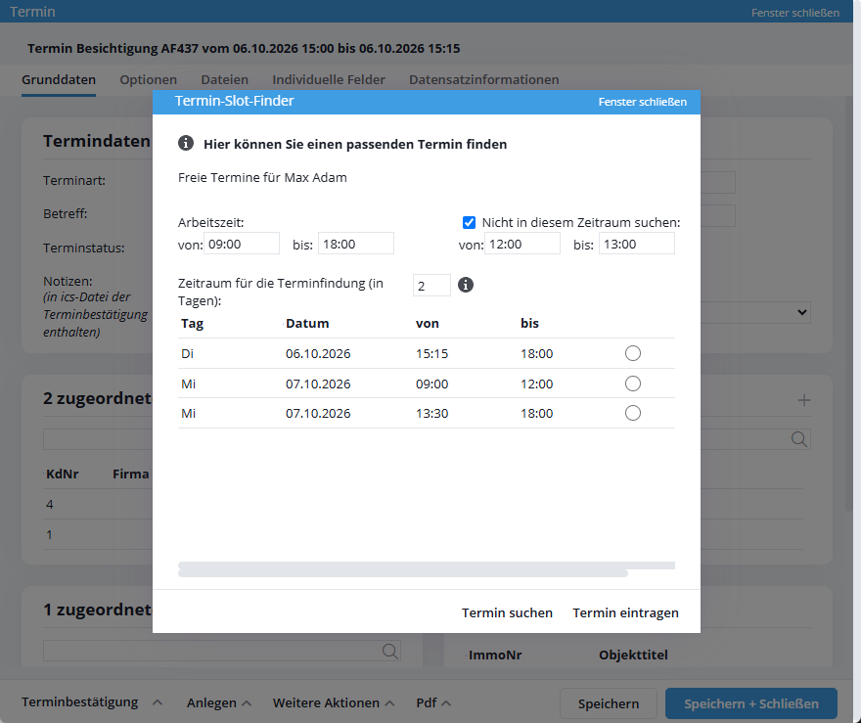Screen dimensions: 861x723
Task: Click Termin suchen button
Action: click(x=507, y=612)
